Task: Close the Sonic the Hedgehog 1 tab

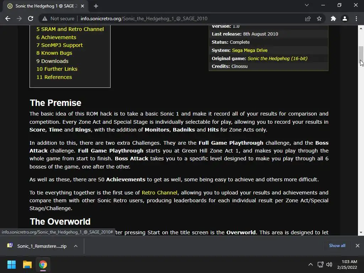Action: [x=82, y=6]
